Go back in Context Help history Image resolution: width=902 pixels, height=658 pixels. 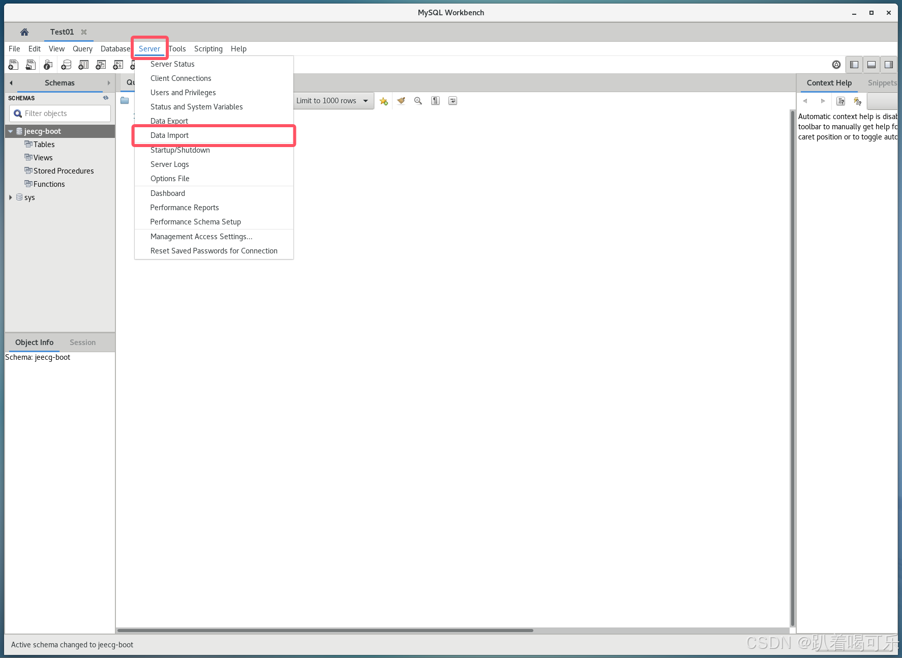click(805, 101)
